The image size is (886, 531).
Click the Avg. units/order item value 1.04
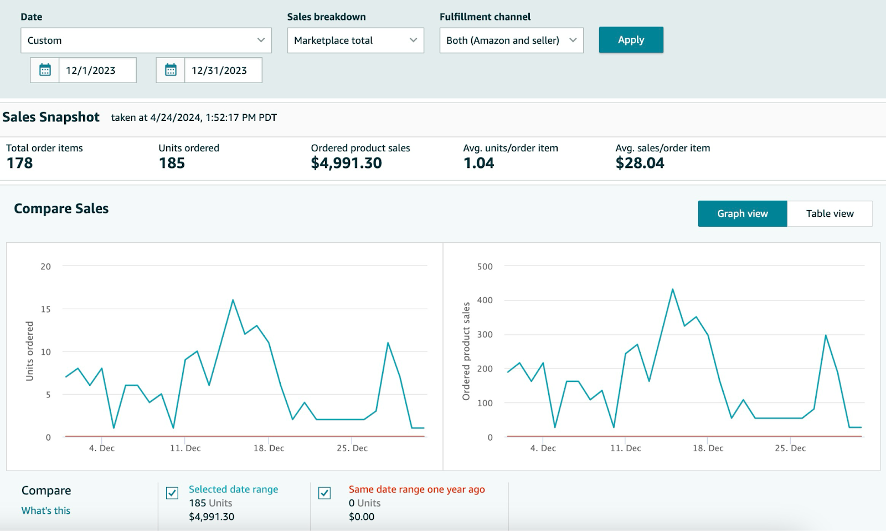pos(478,163)
